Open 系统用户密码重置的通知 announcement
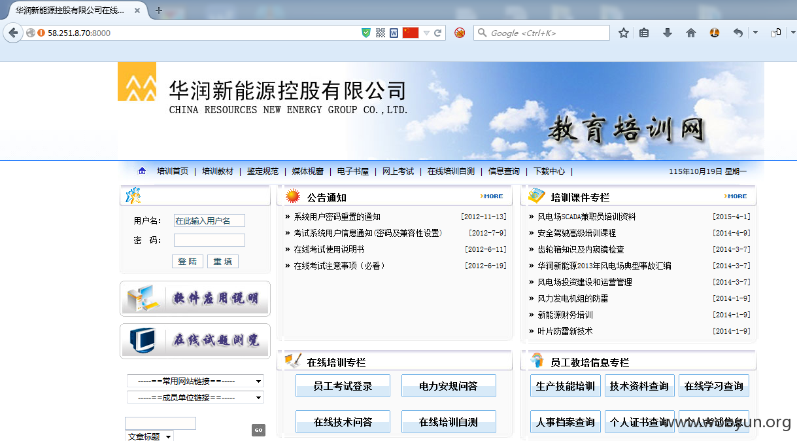 point(337,217)
